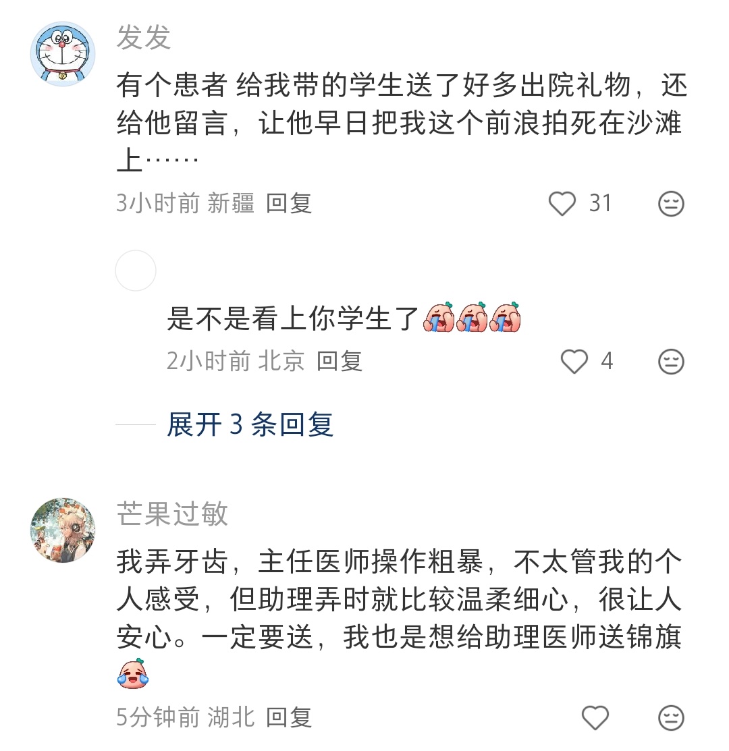Tap the crying emoji in 芒果过敏's comment
The height and width of the screenshot is (751, 729).
pyautogui.click(x=133, y=673)
